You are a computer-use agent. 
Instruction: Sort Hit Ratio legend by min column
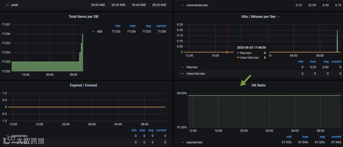click(x=289, y=137)
